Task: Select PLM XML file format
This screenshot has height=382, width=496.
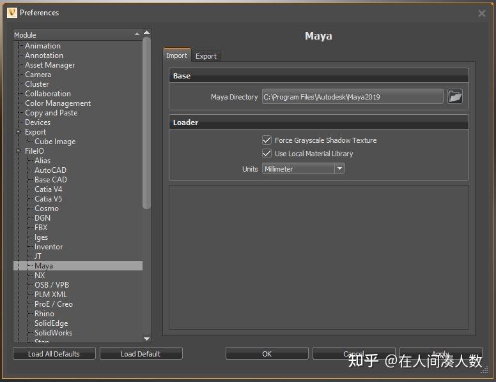Action: (x=50, y=294)
